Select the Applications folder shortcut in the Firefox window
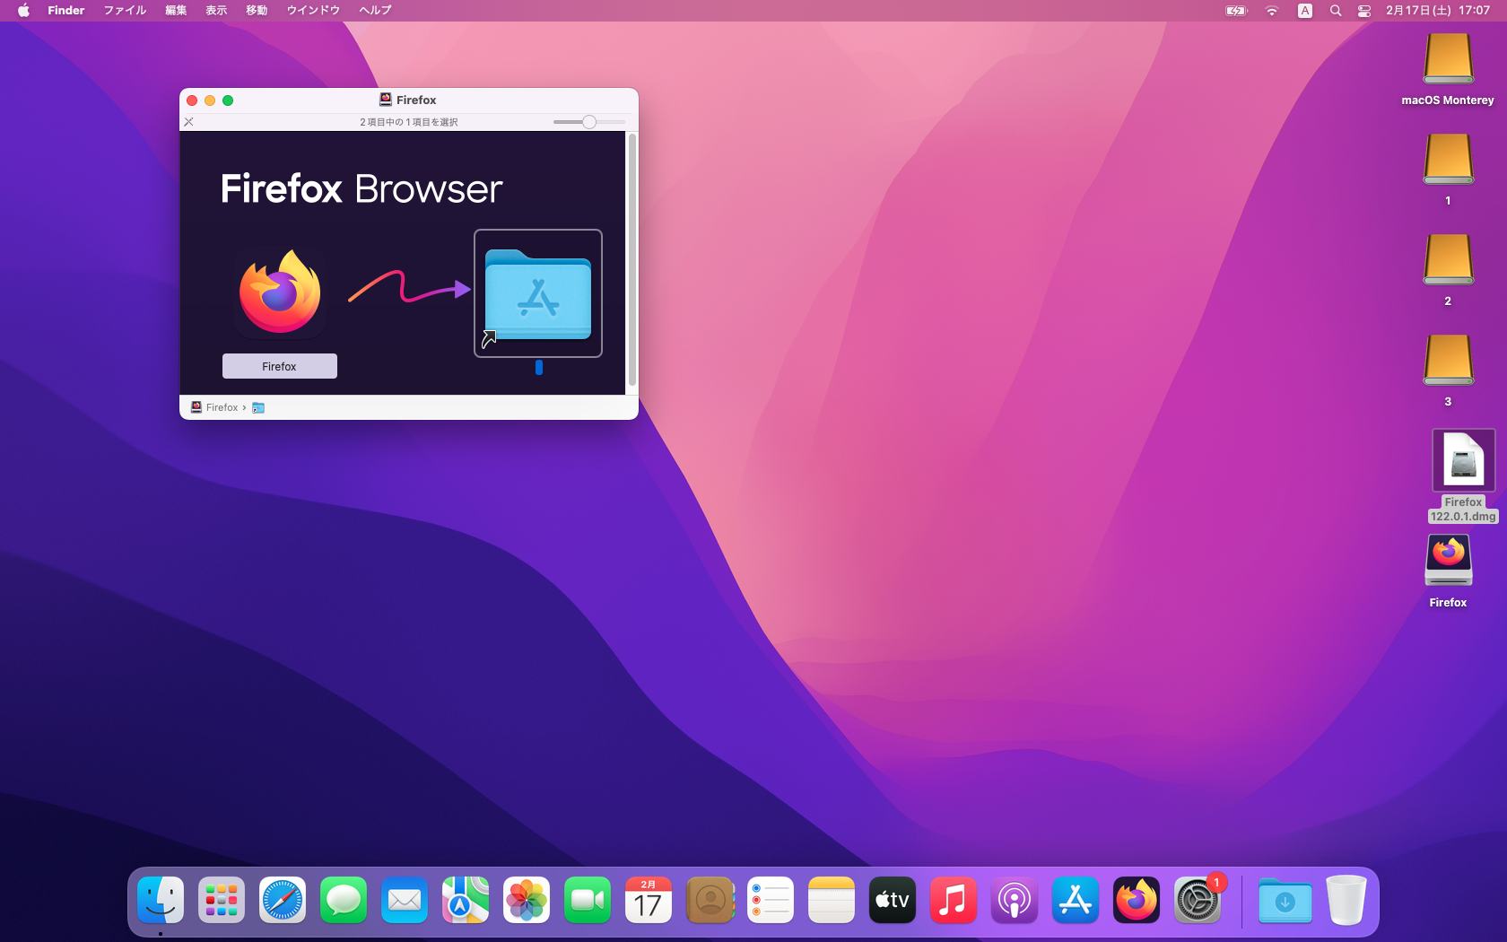Viewport: 1507px width, 942px height. pyautogui.click(x=538, y=293)
